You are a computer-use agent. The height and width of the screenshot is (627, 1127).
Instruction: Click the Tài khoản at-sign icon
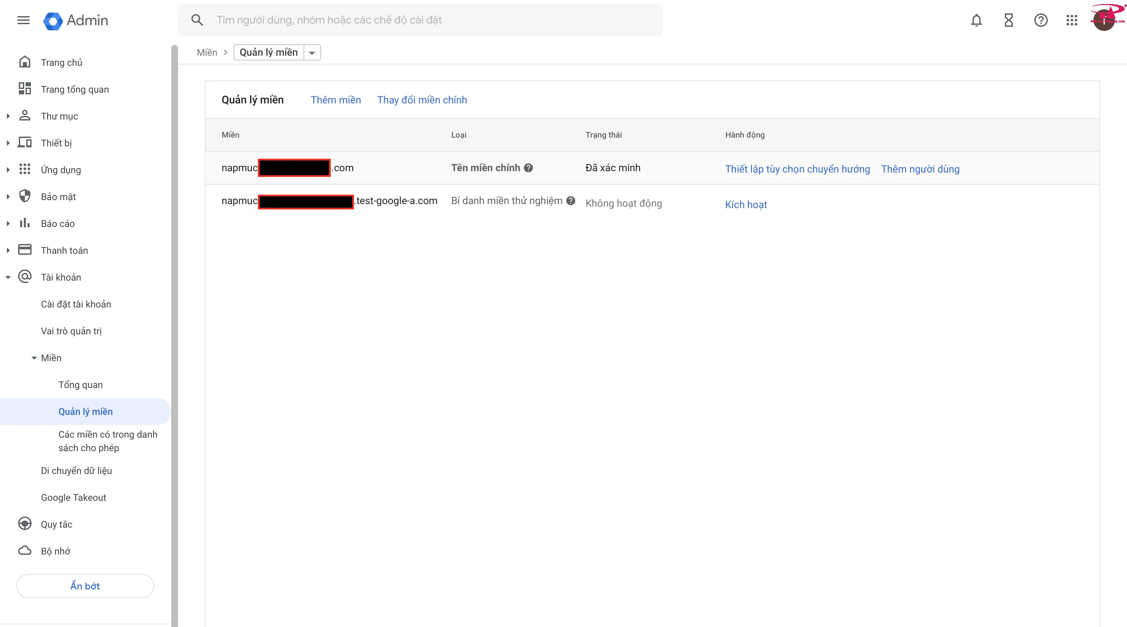coord(25,277)
